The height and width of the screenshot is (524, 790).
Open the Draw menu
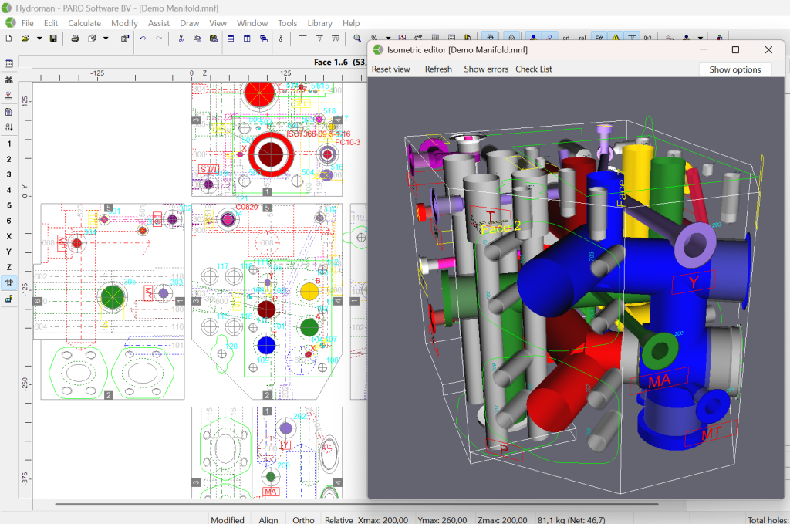[x=190, y=23]
